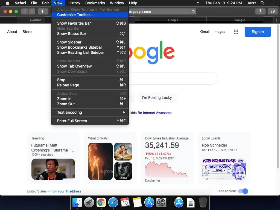Select Show Status Bar
Screen dimensions: 280x210
coord(90,34)
